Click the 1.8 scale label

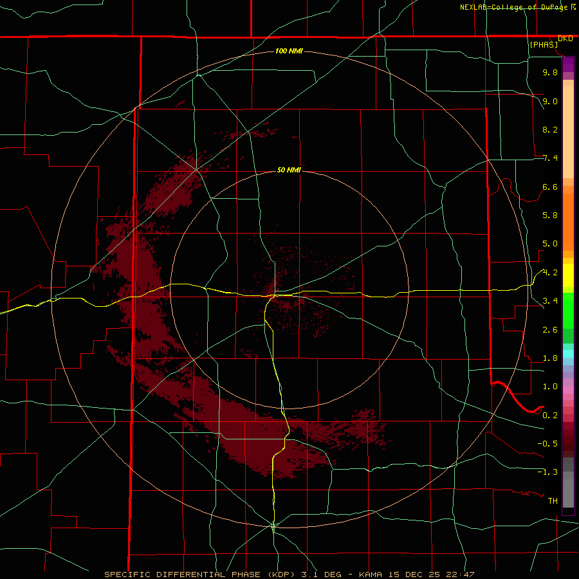[x=550, y=358]
